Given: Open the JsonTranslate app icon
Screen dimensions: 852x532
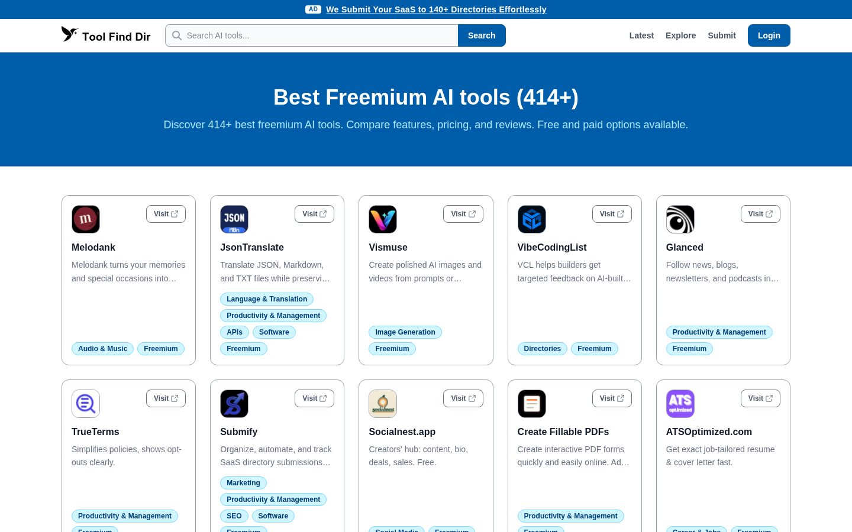Looking at the screenshot, I should [x=234, y=219].
